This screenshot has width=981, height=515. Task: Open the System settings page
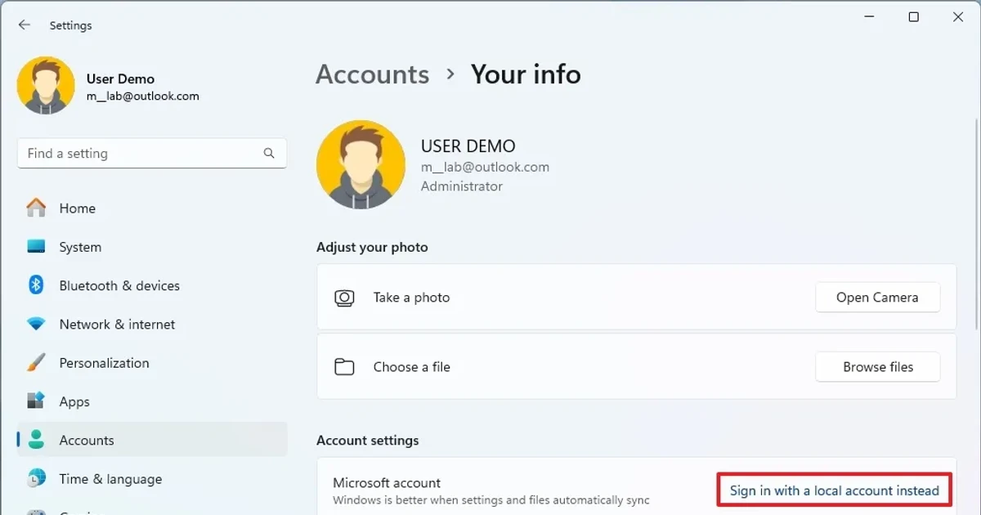click(152, 247)
